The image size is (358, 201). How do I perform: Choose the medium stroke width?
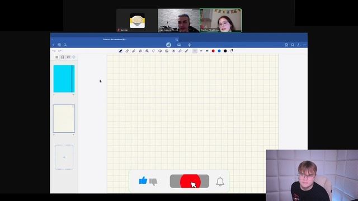click(x=201, y=51)
